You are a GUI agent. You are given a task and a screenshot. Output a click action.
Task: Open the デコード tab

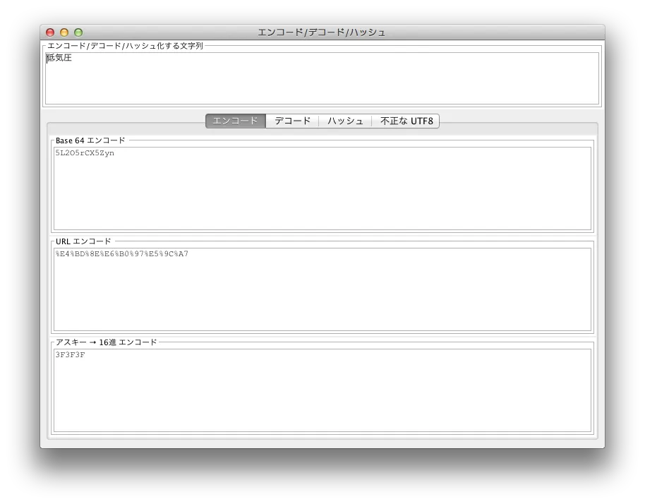[x=292, y=121]
